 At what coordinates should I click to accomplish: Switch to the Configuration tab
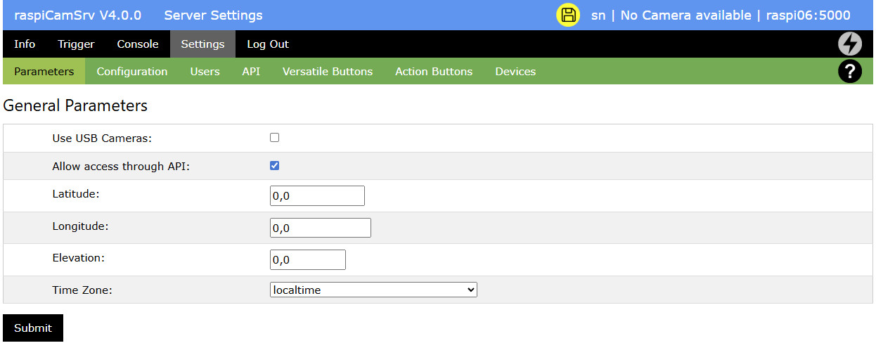(132, 72)
